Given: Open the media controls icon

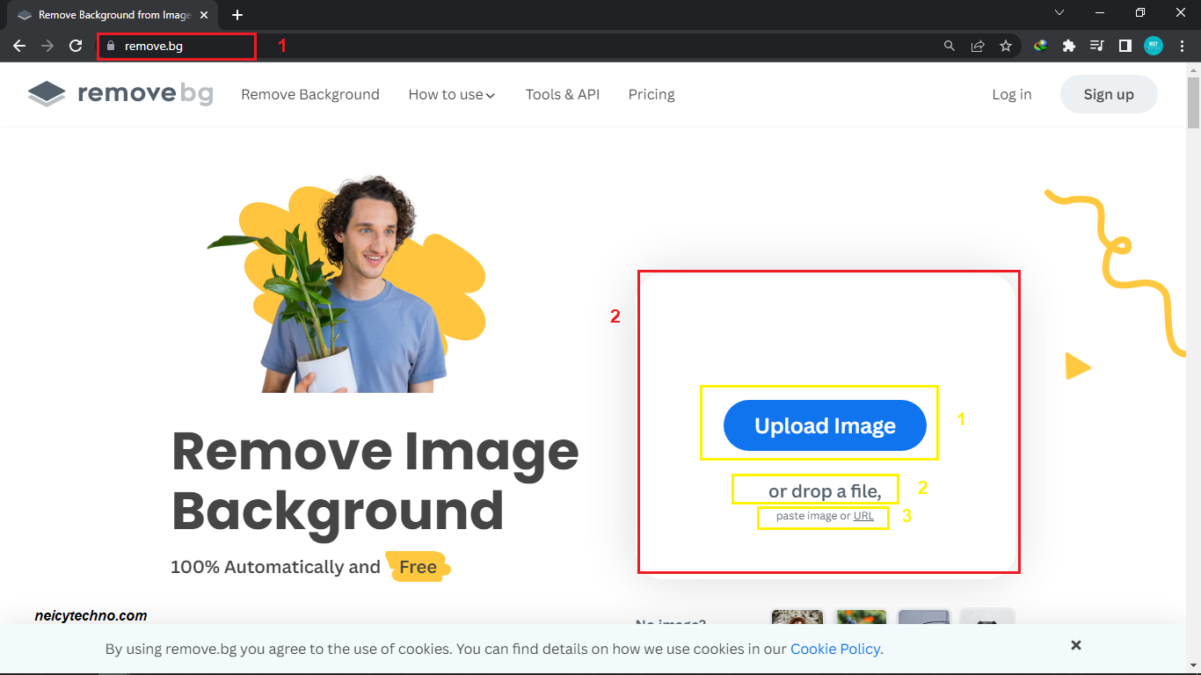Looking at the screenshot, I should point(1097,46).
